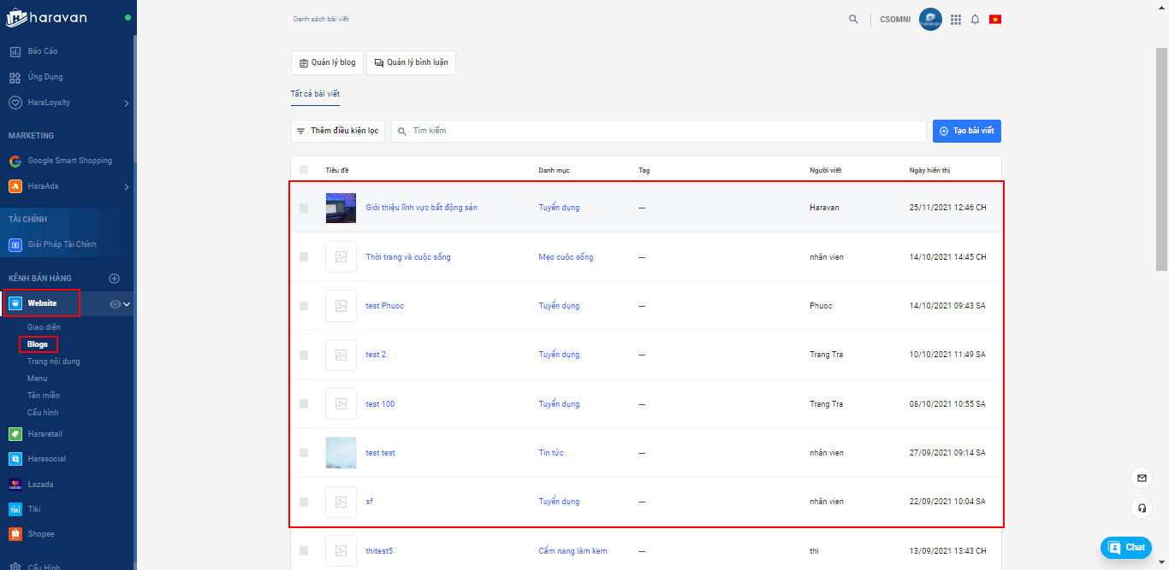Click the 'Tạo bài viết' button

[x=966, y=131]
